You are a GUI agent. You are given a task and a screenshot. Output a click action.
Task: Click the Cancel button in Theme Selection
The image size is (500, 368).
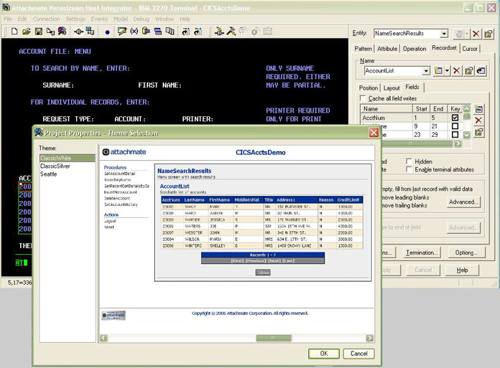click(x=358, y=354)
